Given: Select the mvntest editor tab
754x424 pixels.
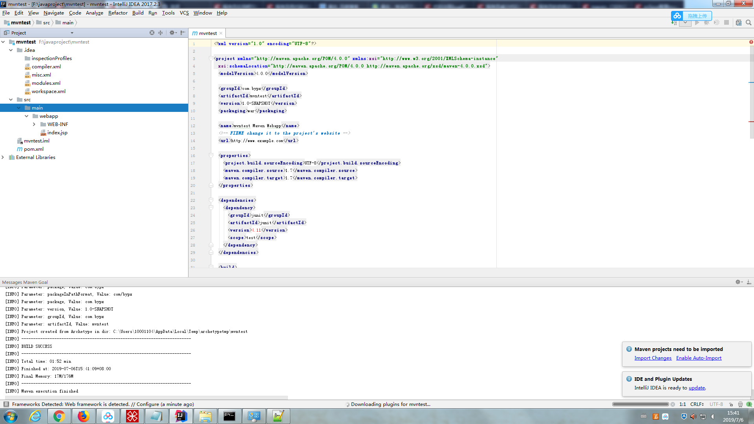Looking at the screenshot, I should (x=207, y=33).
